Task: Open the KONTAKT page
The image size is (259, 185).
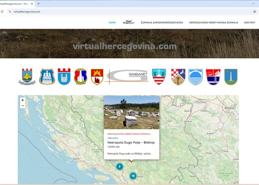Action: click(x=250, y=22)
